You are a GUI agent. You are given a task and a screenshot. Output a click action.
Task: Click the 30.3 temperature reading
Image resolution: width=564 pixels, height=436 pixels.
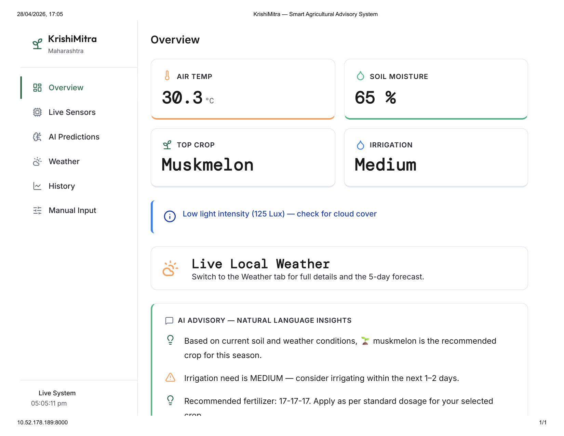click(182, 97)
